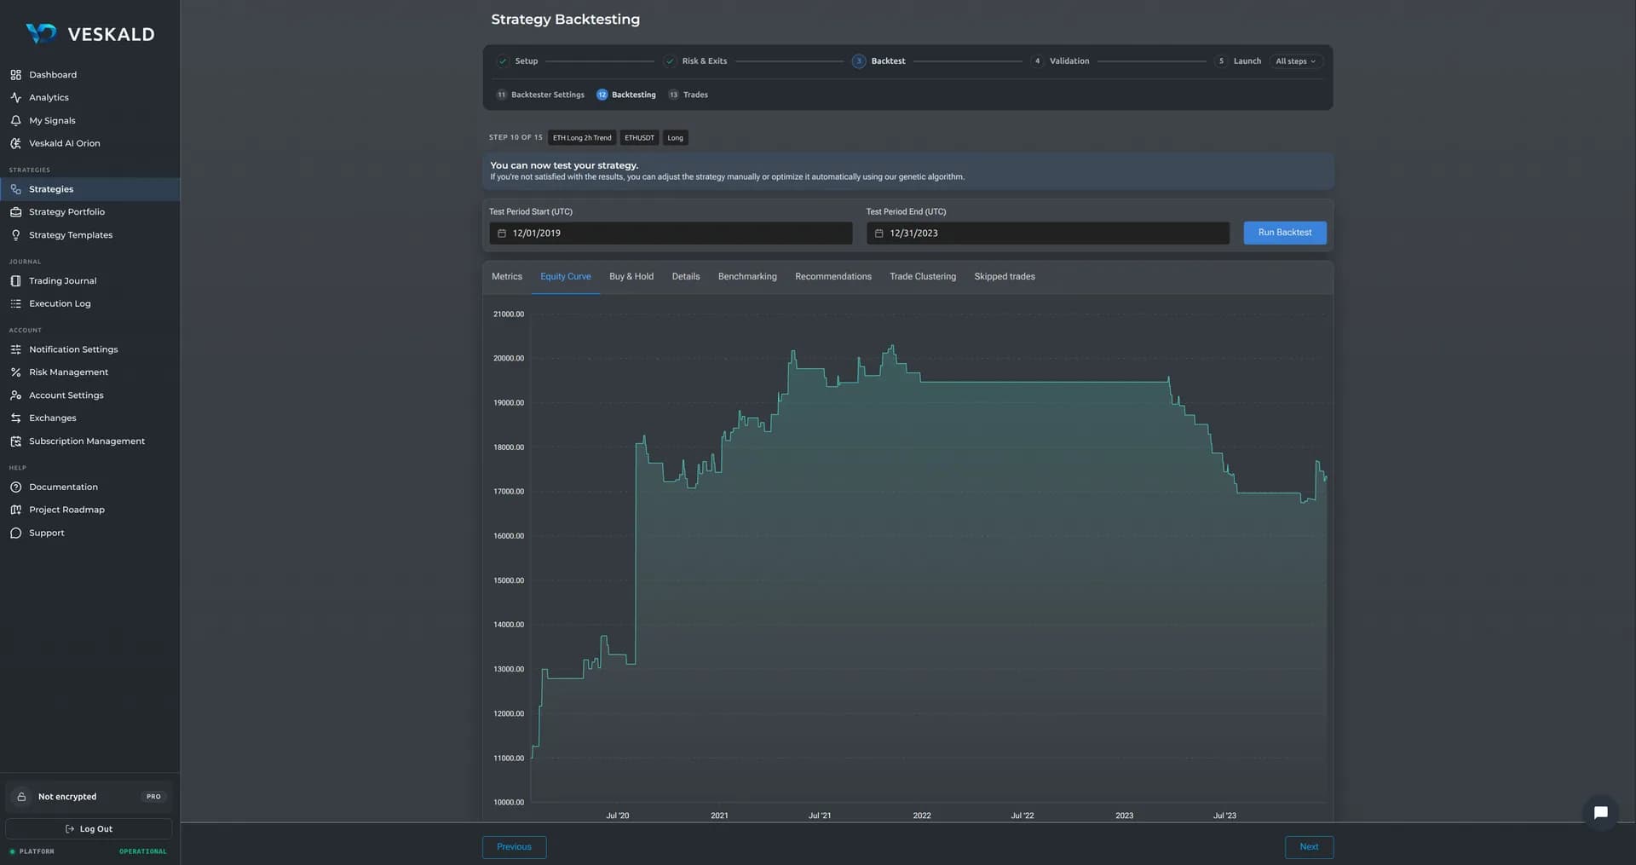Click the Exchanges arrows icon
Viewport: 1636px width, 865px height.
click(15, 418)
